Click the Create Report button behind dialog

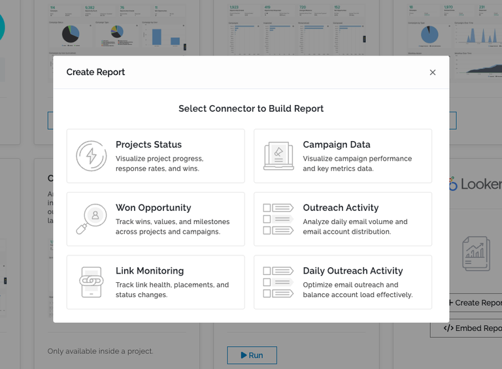(475, 302)
